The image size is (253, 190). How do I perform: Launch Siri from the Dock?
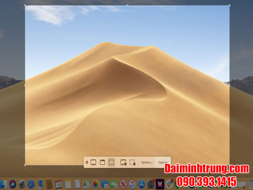tap(13, 184)
